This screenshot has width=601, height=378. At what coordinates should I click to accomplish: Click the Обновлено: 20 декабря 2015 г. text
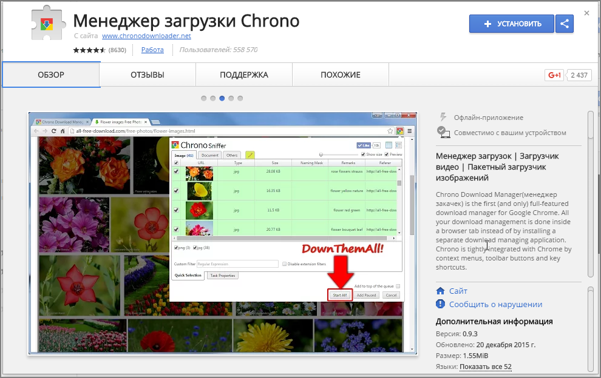pos(485,345)
